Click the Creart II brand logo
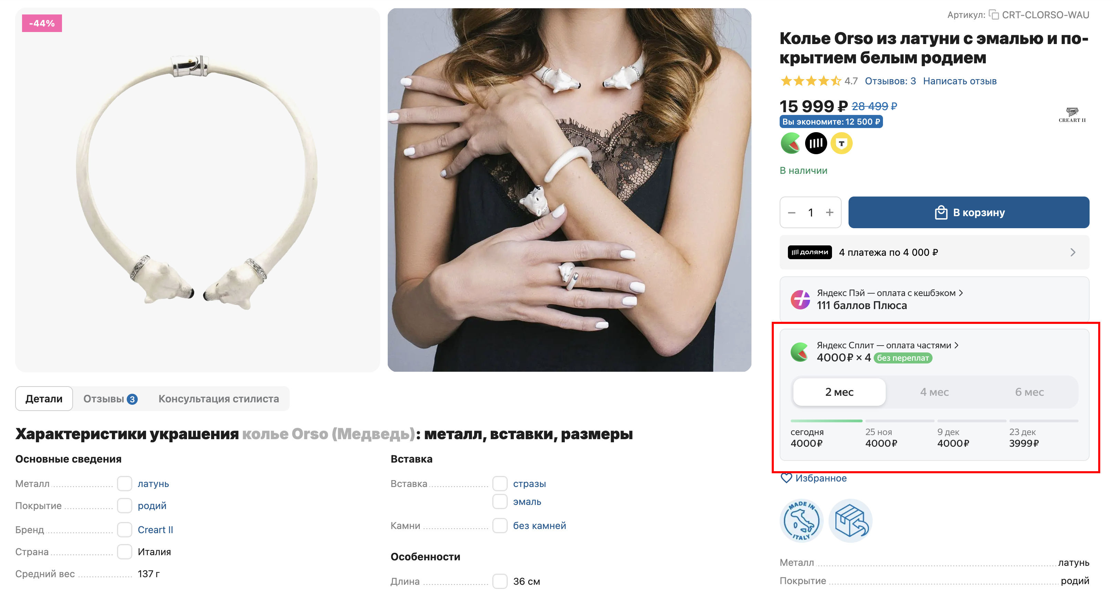1113x592 pixels. pyautogui.click(x=1072, y=115)
